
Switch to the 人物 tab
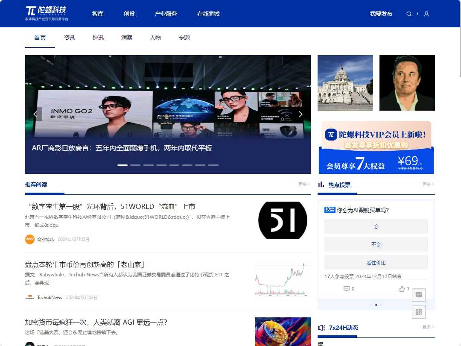click(155, 38)
